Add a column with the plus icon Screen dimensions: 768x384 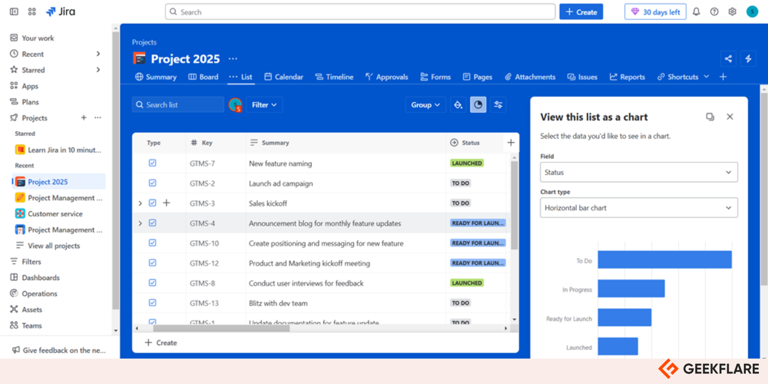click(x=511, y=143)
